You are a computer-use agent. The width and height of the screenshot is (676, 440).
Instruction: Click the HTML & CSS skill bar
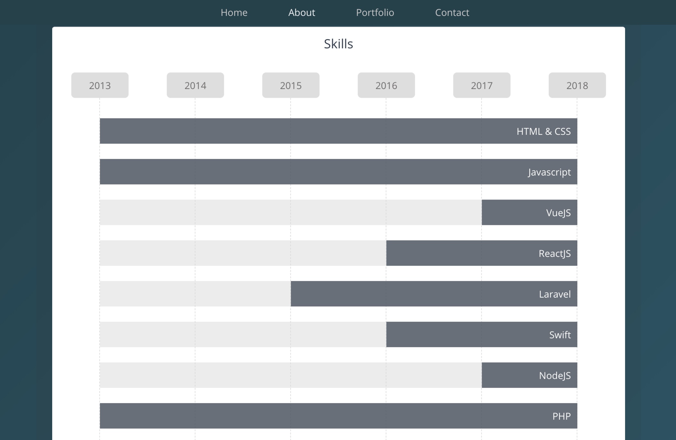click(x=338, y=131)
